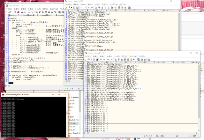Open 編集 menu in out.csv window
204x140 pixels.
[95, 56]
